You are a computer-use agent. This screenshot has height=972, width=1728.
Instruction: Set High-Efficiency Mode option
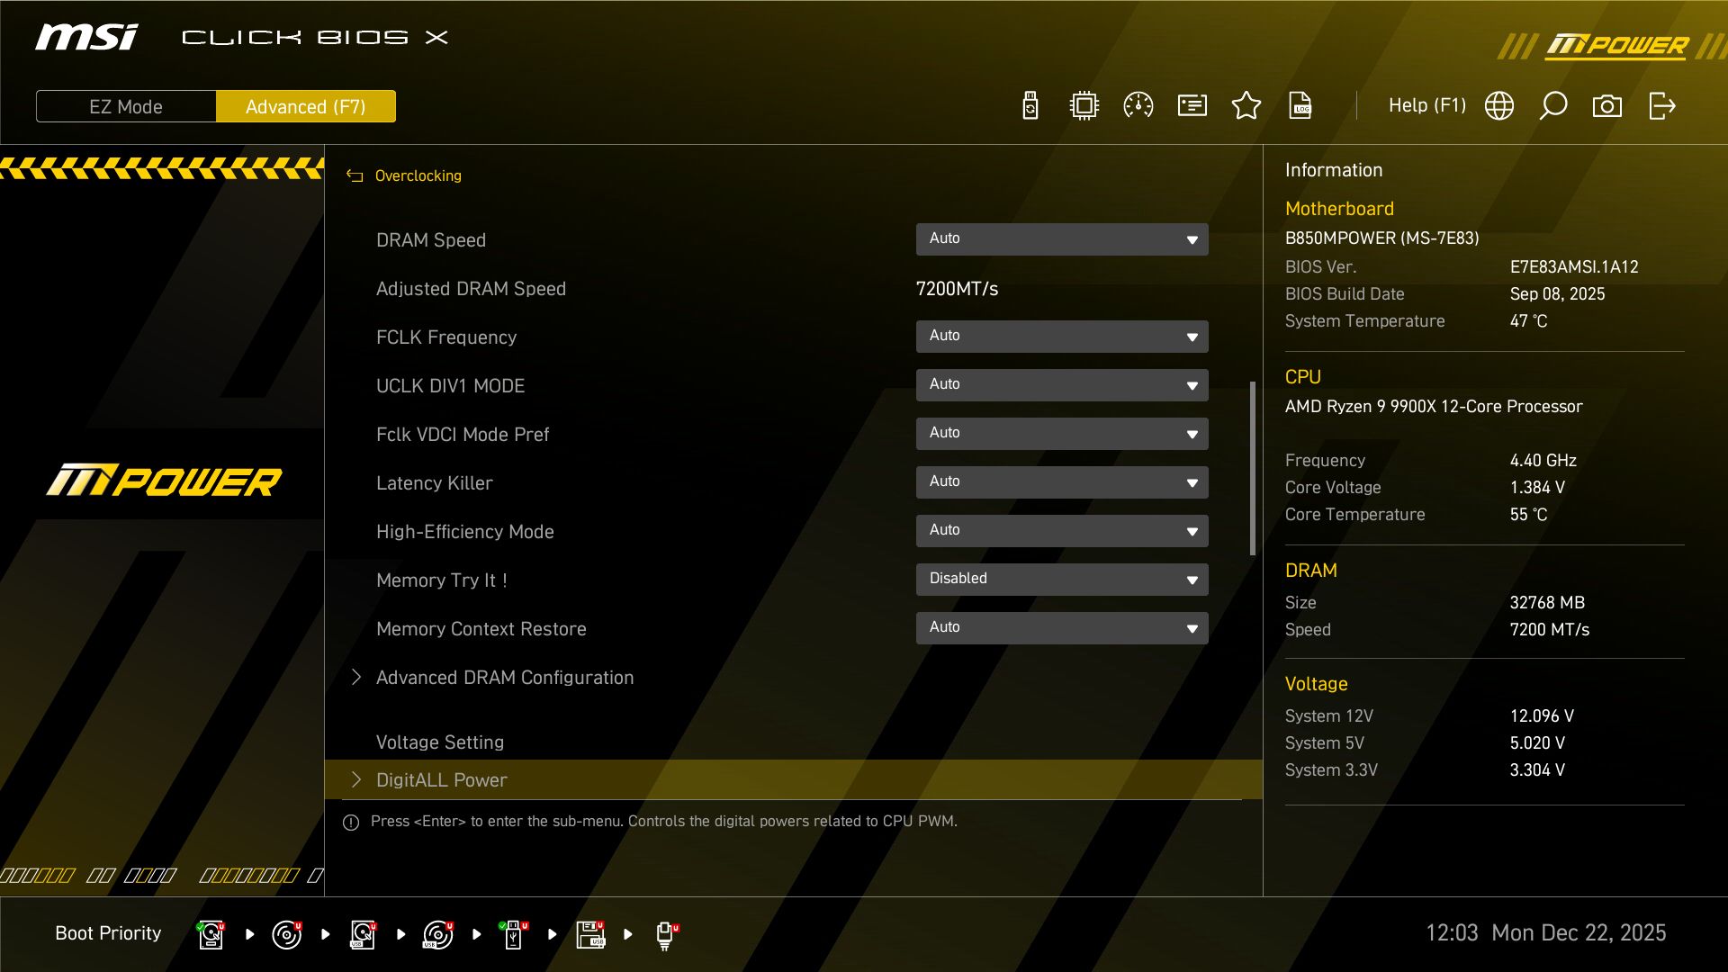[1062, 531]
